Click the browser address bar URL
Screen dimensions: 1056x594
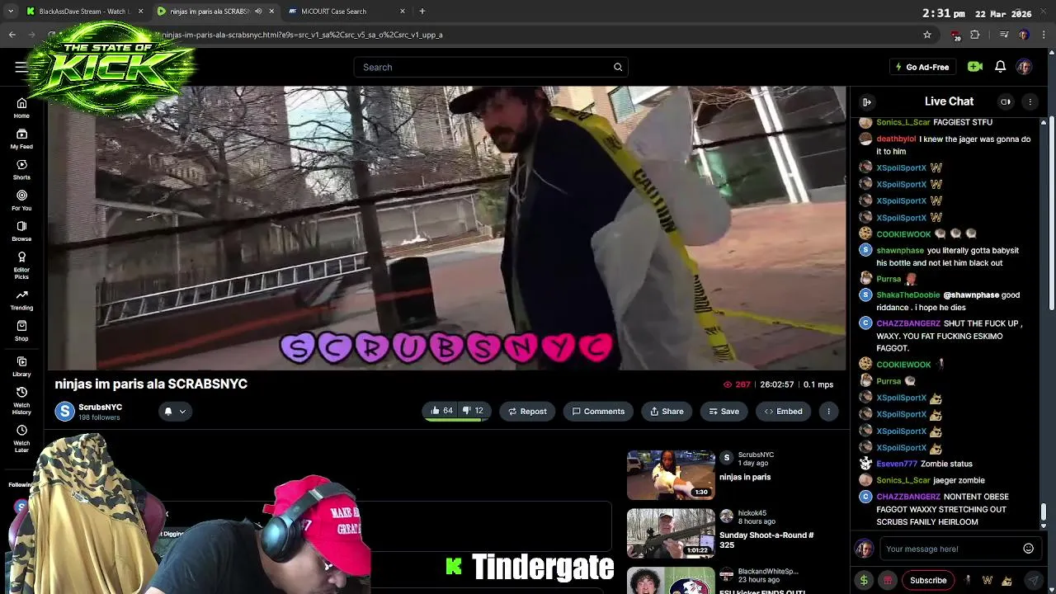302,35
